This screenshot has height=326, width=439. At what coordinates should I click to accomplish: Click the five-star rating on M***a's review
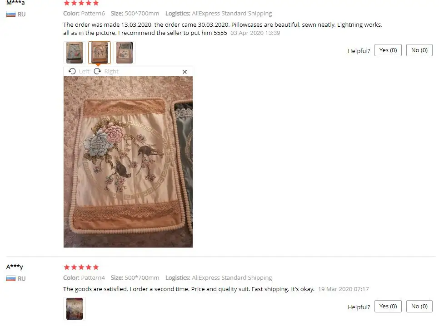click(x=81, y=3)
